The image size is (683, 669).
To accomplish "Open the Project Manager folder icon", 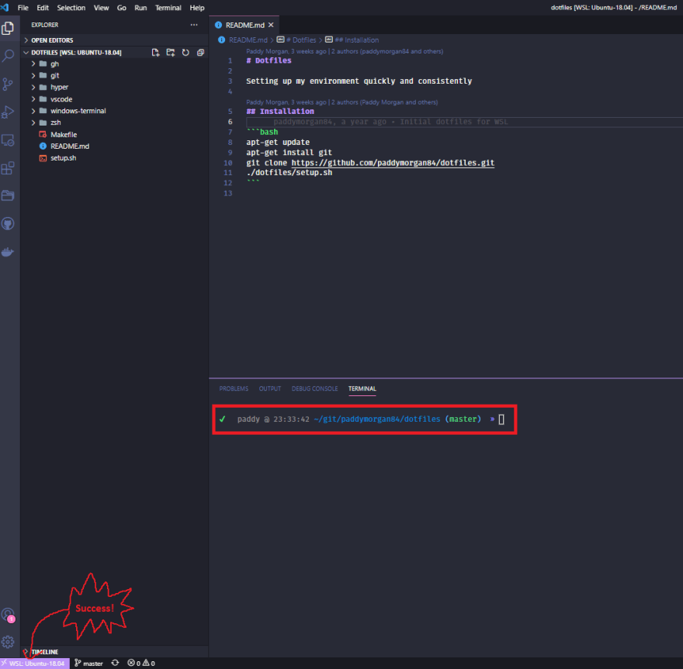I will coord(8,196).
